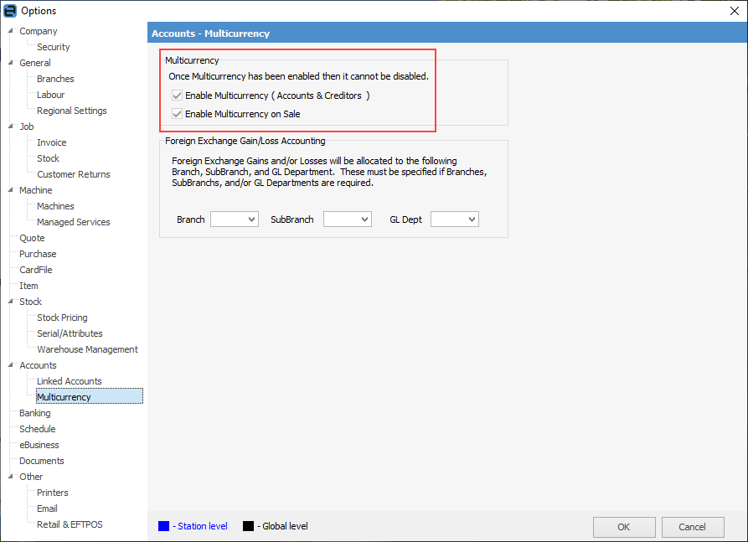
Task: Select Stock under the Job node
Action: [49, 158]
